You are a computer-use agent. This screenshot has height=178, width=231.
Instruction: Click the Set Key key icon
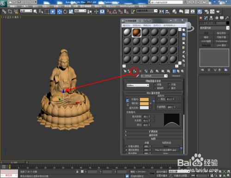(x=152, y=173)
